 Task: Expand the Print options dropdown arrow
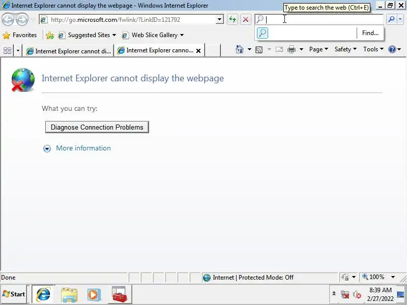(301, 49)
